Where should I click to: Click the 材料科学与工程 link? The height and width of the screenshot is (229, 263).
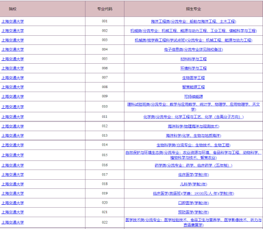pyautogui.click(x=193, y=59)
